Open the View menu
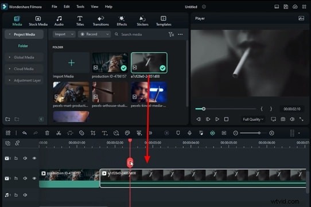The image size is (311, 207). click(95, 6)
